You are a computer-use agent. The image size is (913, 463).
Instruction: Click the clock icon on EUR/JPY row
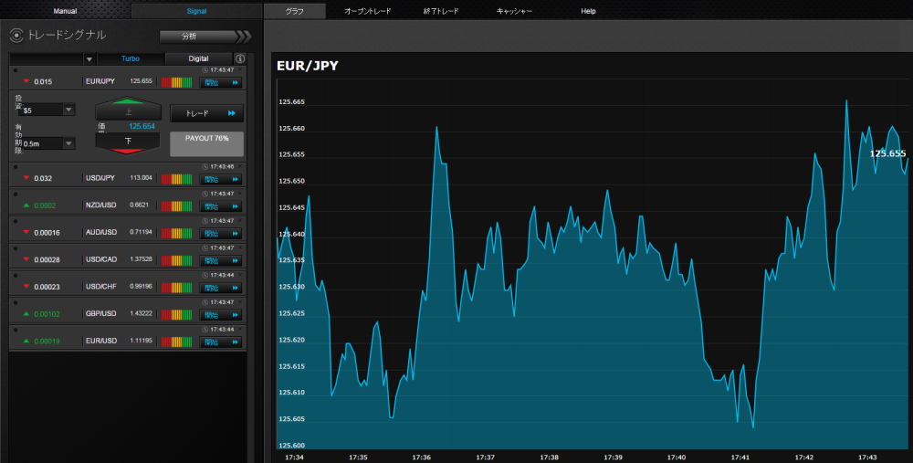tap(205, 70)
